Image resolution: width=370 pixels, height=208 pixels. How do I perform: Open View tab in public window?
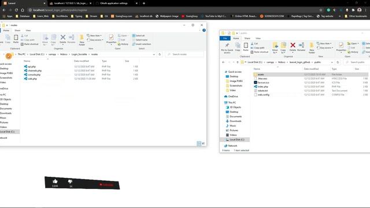pos(258,38)
